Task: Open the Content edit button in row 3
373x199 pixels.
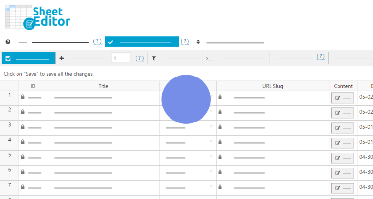Action: (x=342, y=128)
